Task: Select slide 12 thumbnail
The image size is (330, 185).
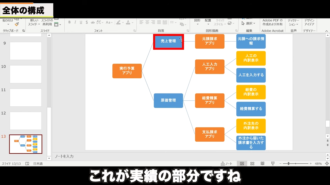Action: click(x=26, y=121)
